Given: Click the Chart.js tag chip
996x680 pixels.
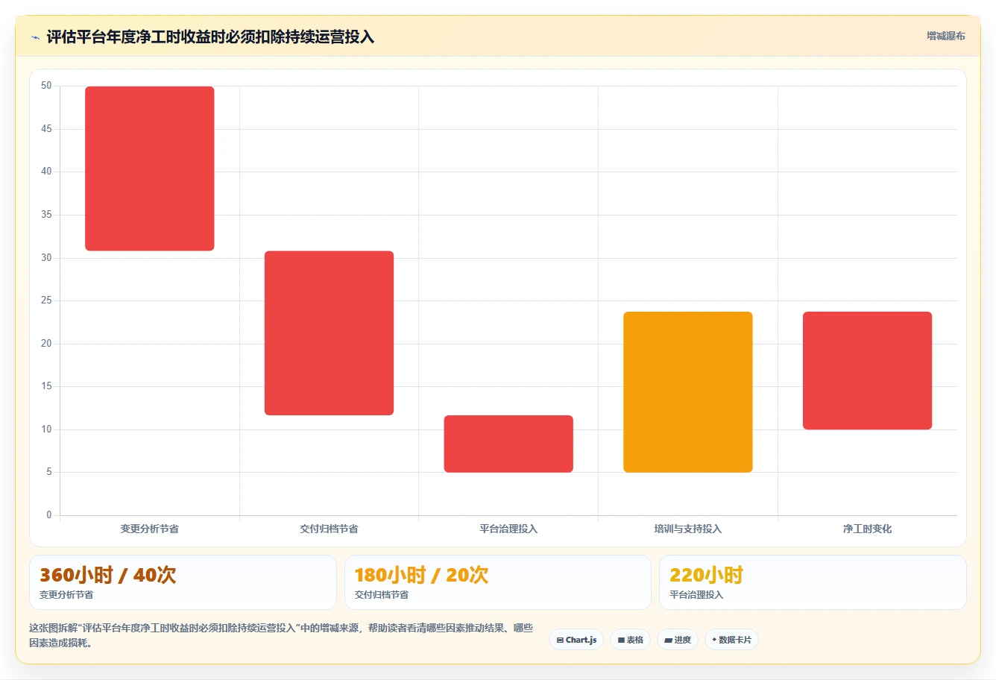Looking at the screenshot, I should [x=576, y=640].
